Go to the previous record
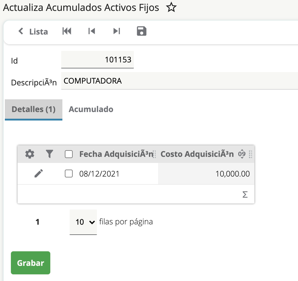Image resolution: width=298 pixels, height=281 pixels. 91,31
